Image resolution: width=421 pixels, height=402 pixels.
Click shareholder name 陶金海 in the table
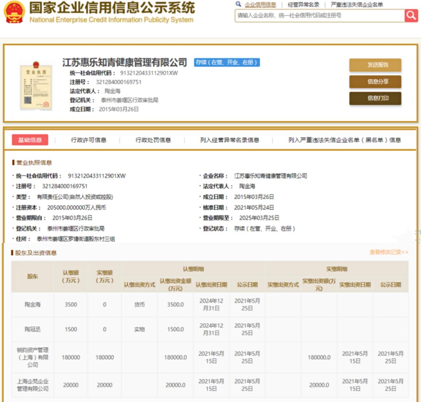click(32, 304)
